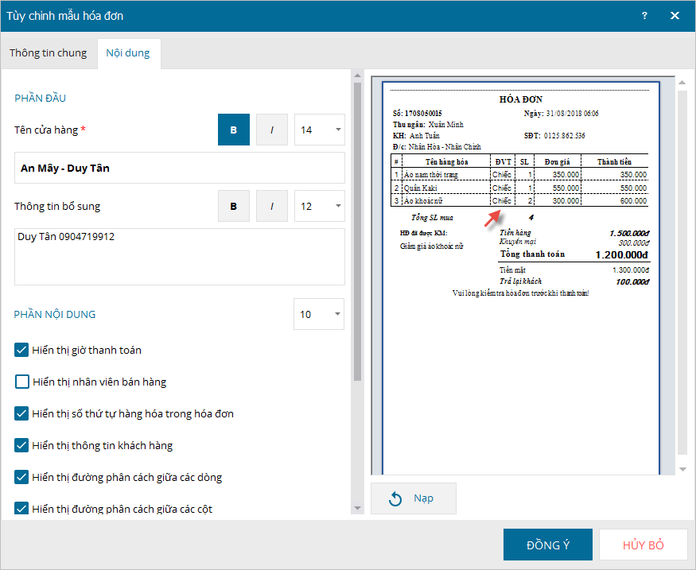Uncheck Hiển thị thông tin khách hàng

22,445
